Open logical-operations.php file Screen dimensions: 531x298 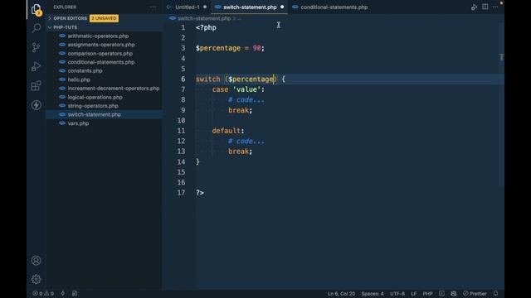click(95, 98)
